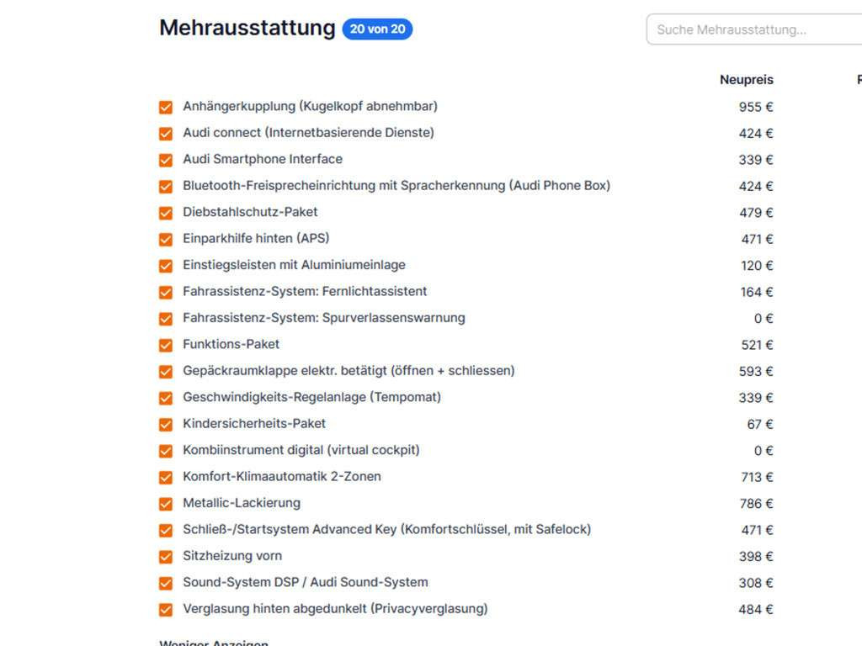862x646 pixels.
Task: Uncheck Komfort-Klimaautomatik 2-Zonen
Action: (166, 478)
